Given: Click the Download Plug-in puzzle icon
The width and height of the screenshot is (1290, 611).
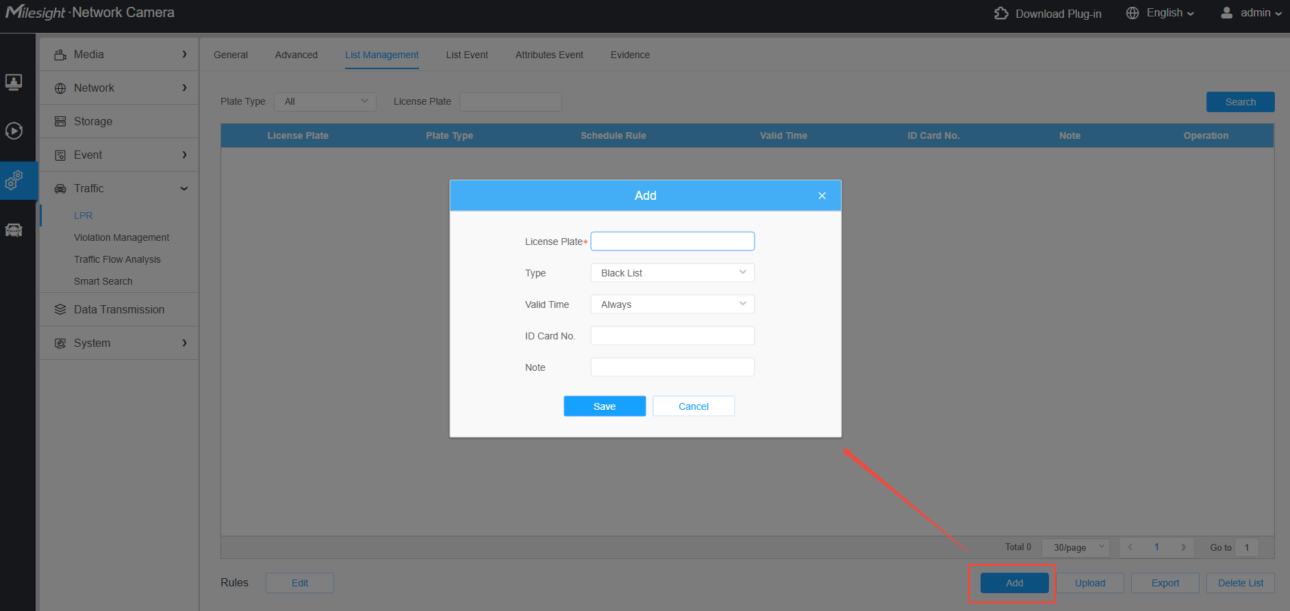Looking at the screenshot, I should [1001, 13].
